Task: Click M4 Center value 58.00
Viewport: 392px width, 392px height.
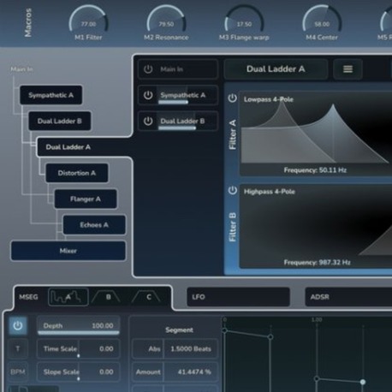Action: pos(322,24)
